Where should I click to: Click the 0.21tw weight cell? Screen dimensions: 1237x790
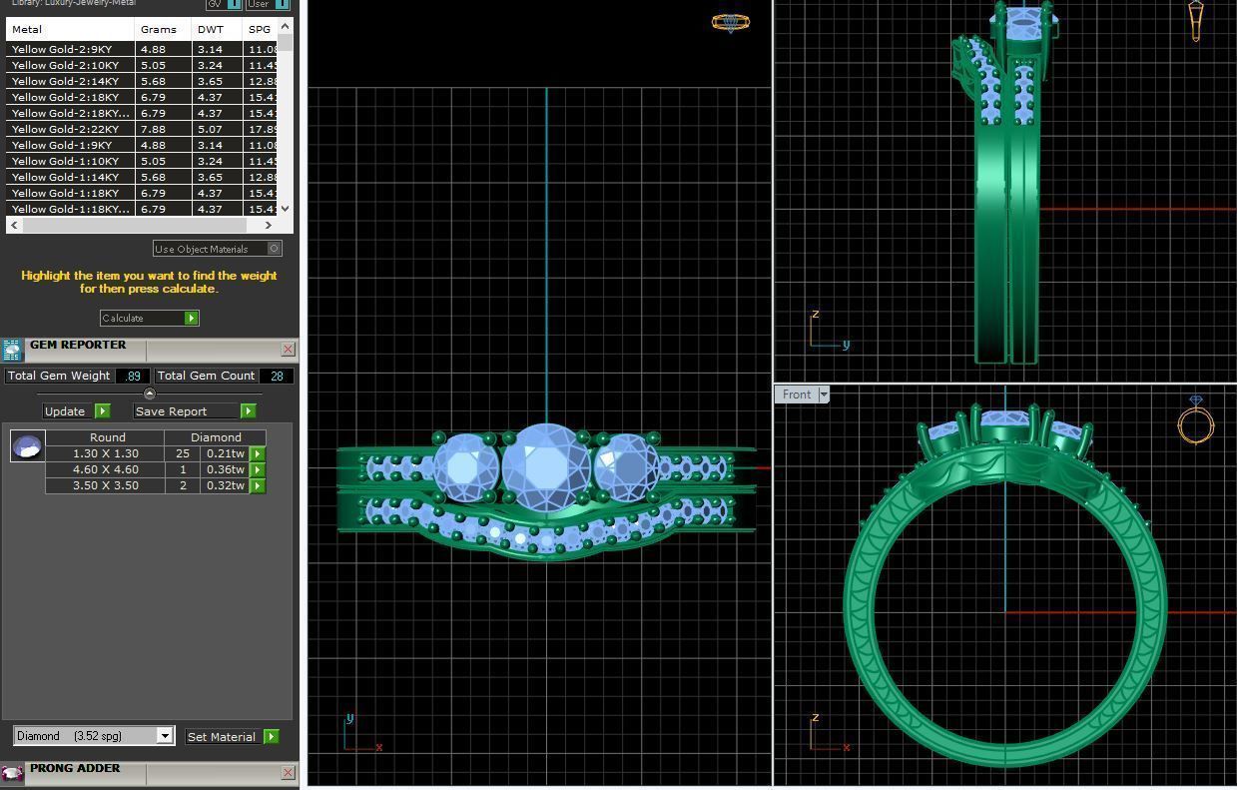[226, 453]
